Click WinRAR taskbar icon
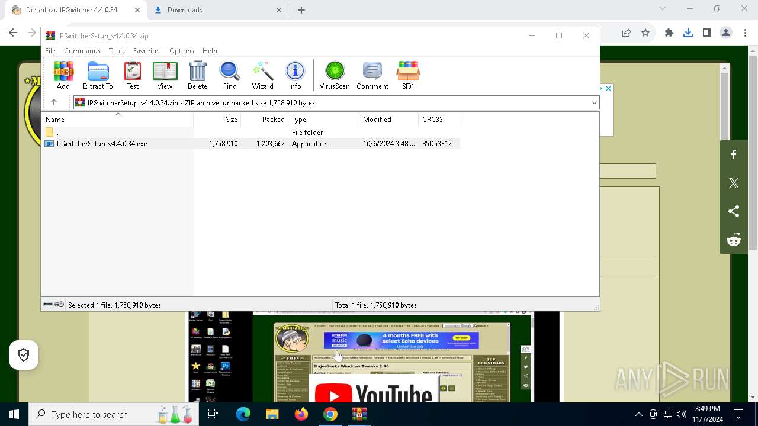Screen dimensions: 758x426 (x=359, y=414)
